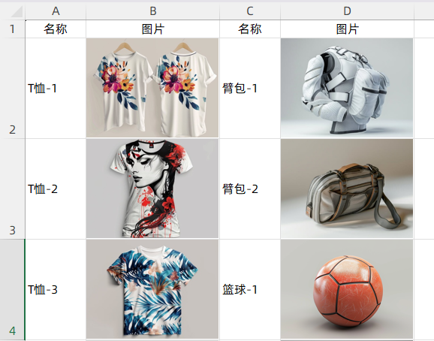Click the beige 臂包-2 bag image
The width and height of the screenshot is (434, 341).
(x=347, y=189)
